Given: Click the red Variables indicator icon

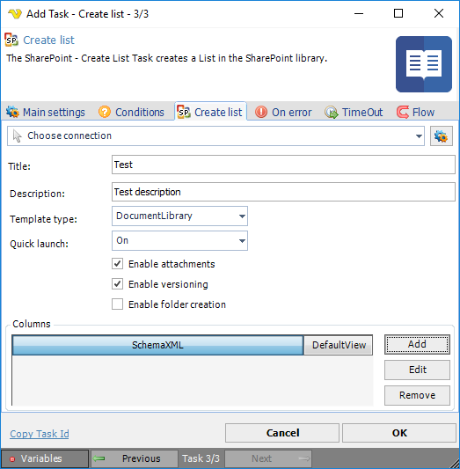Looking at the screenshot, I should [12, 458].
